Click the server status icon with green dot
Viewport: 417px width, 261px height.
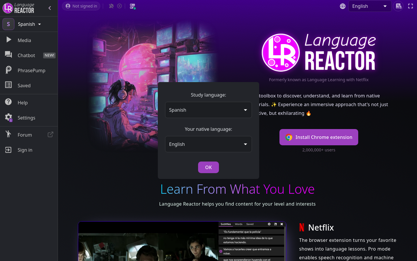tap(133, 6)
